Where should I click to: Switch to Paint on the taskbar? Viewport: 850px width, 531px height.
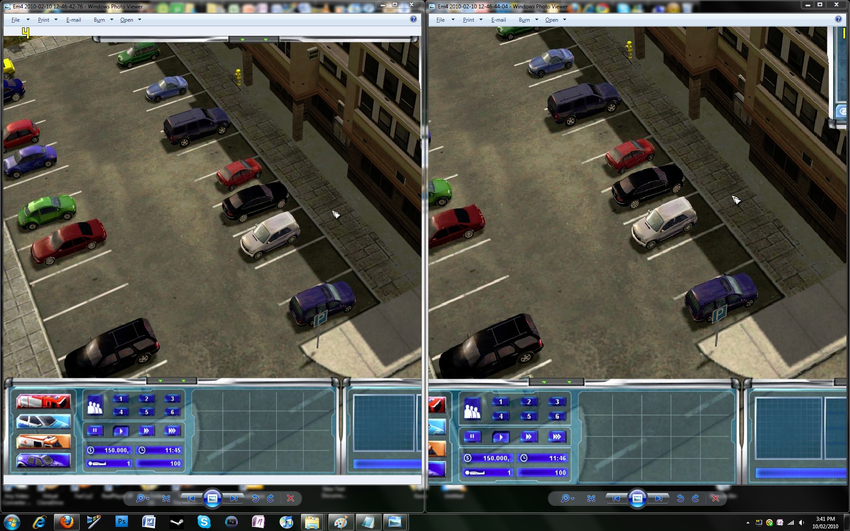(x=340, y=522)
